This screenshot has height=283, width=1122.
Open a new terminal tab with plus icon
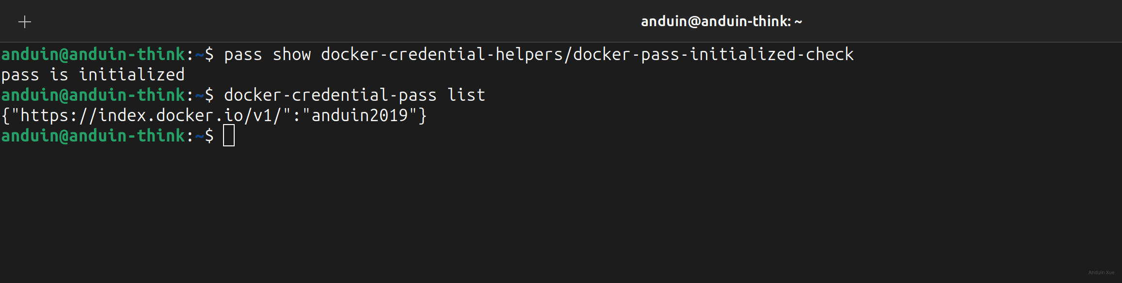[x=25, y=22]
